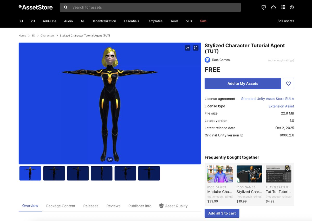
Task: Click the Asset Quality shield icon
Action: 161,206
